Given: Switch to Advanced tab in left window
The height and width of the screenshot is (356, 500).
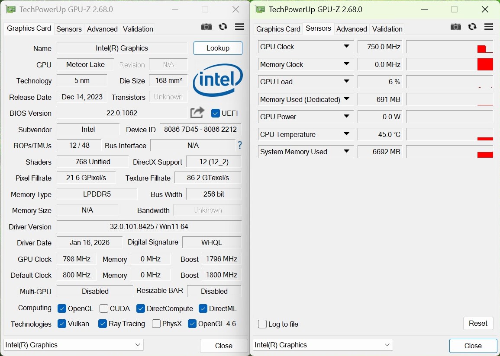Looking at the screenshot, I should pyautogui.click(x=102, y=29).
